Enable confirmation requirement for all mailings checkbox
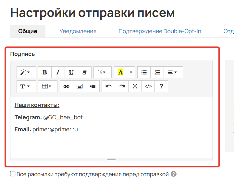 click(13, 174)
